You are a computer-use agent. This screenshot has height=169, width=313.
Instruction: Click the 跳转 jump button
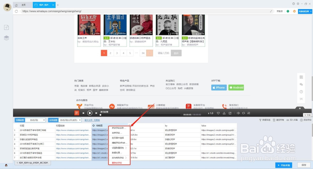[176, 53]
